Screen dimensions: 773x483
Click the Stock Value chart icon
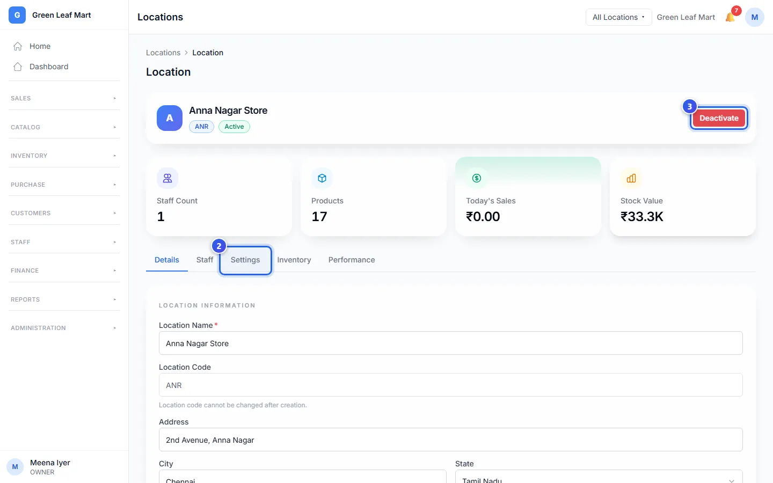(x=631, y=178)
